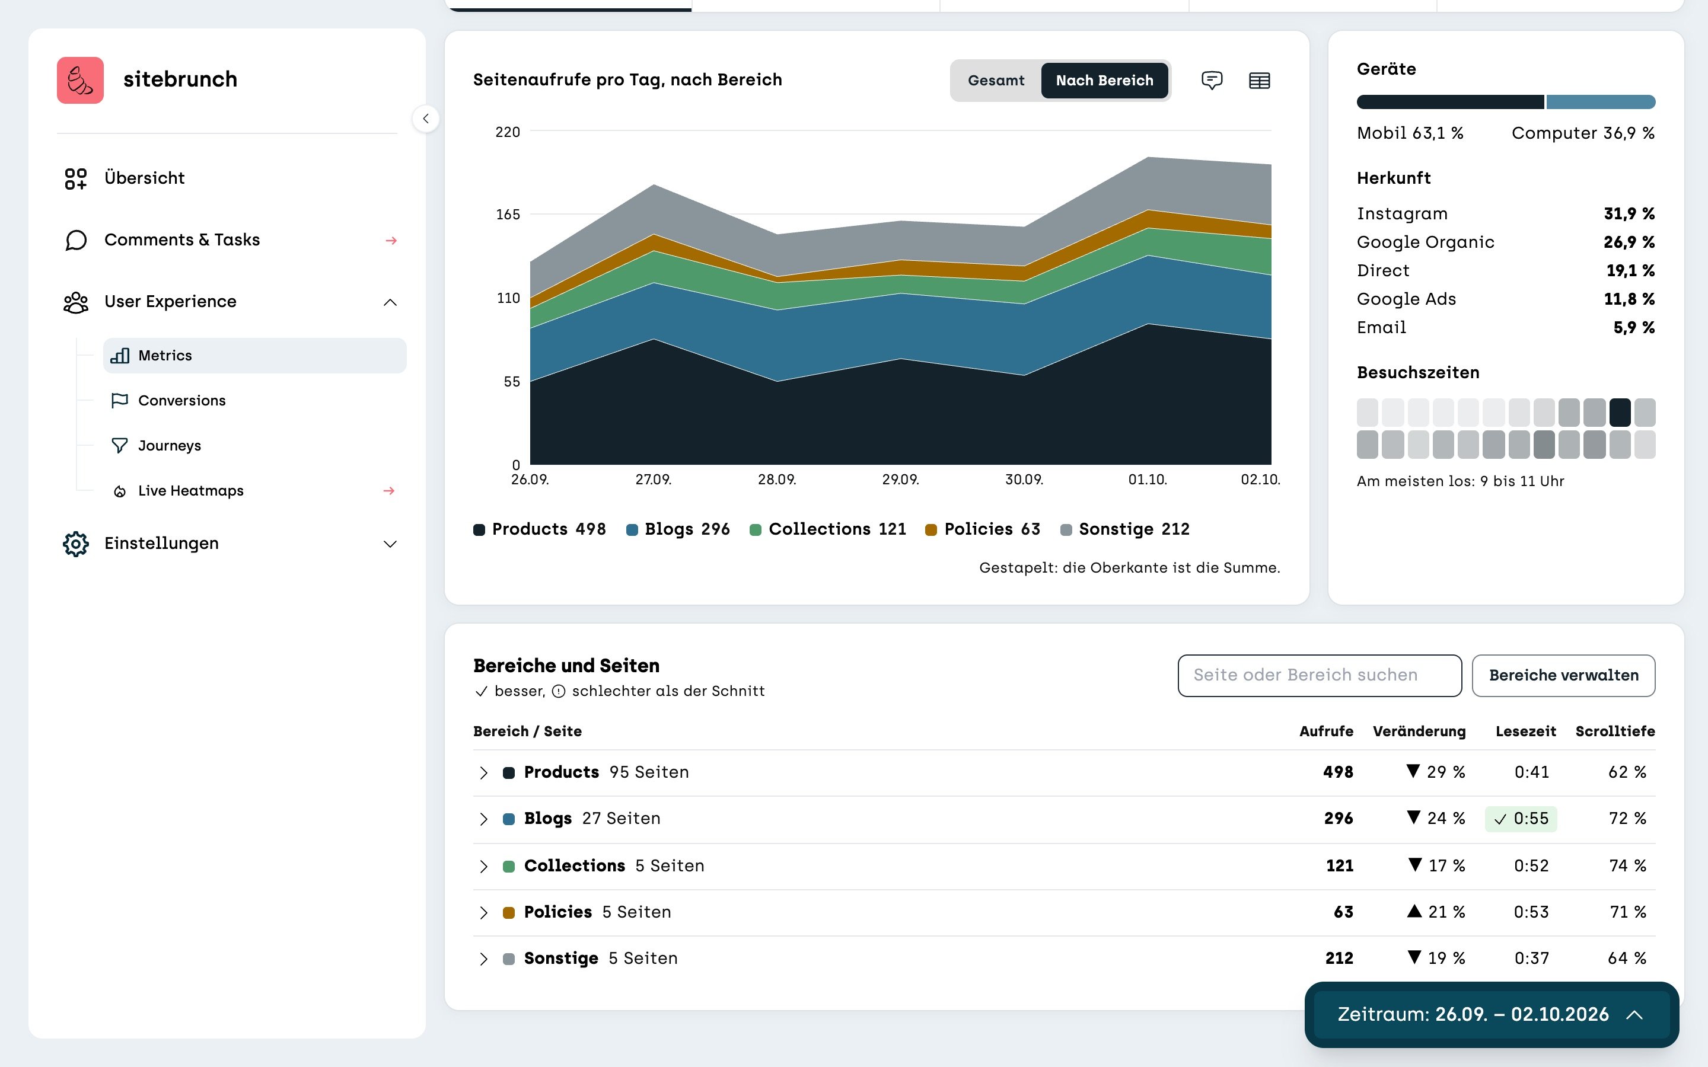Viewport: 1708px width, 1067px height.
Task: Click the info icon beside 'schlechter als der Schnitt'
Action: [x=558, y=692]
